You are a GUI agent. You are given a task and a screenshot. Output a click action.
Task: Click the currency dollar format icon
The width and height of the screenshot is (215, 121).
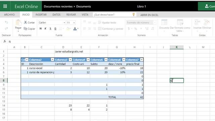129,29
